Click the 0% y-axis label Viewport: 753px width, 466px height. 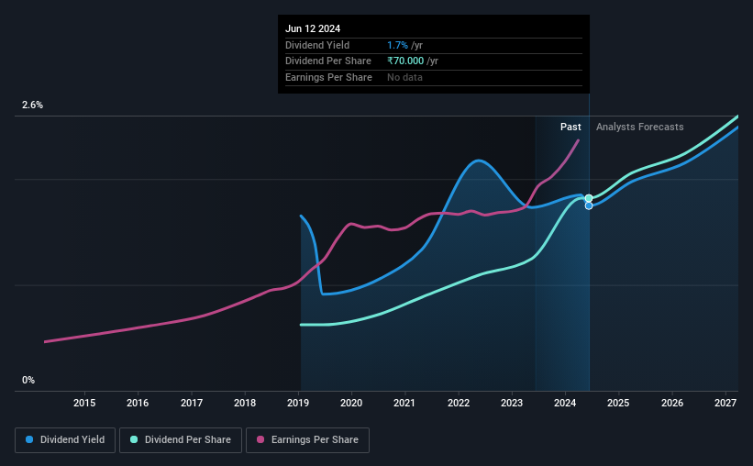(x=28, y=380)
